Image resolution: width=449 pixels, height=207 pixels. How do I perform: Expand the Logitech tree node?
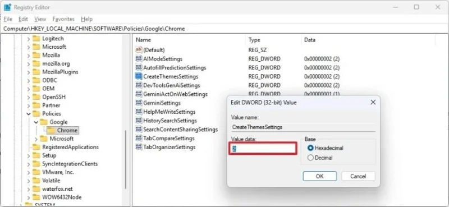(x=29, y=39)
